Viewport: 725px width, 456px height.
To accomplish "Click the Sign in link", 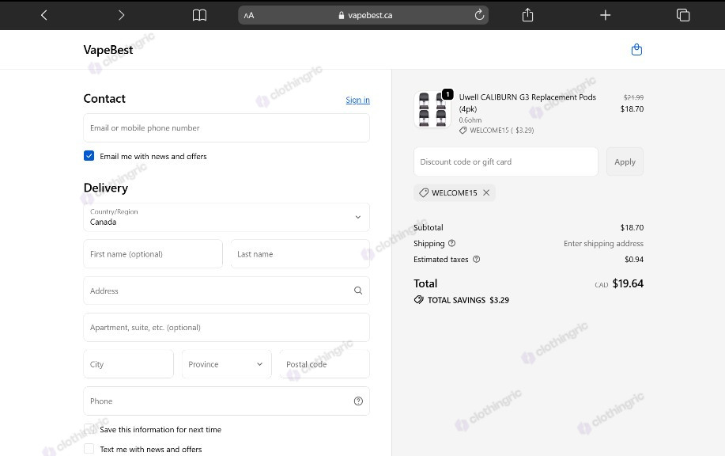I will 358,100.
